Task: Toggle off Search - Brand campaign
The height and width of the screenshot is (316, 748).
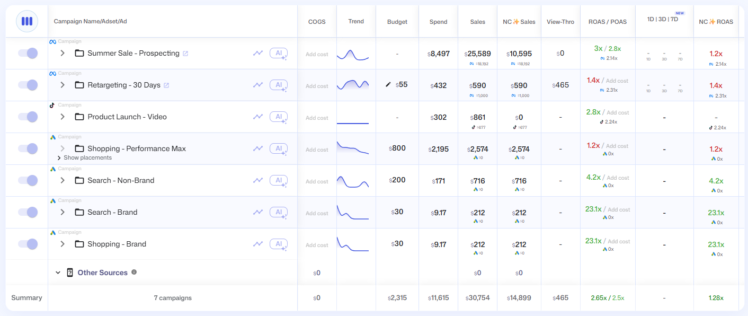Action: (28, 212)
